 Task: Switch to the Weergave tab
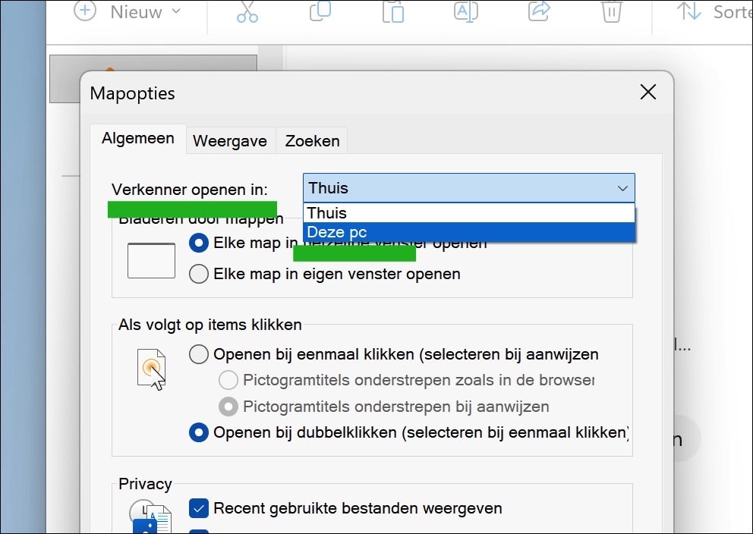230,140
